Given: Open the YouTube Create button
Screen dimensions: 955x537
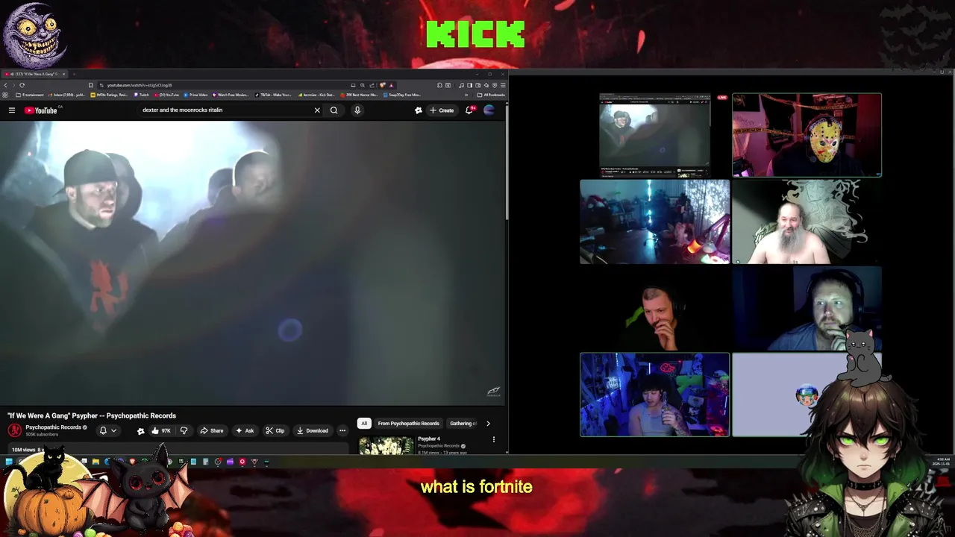Looking at the screenshot, I should [x=442, y=110].
